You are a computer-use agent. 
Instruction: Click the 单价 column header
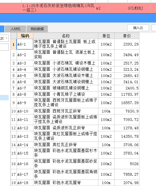(127, 36)
